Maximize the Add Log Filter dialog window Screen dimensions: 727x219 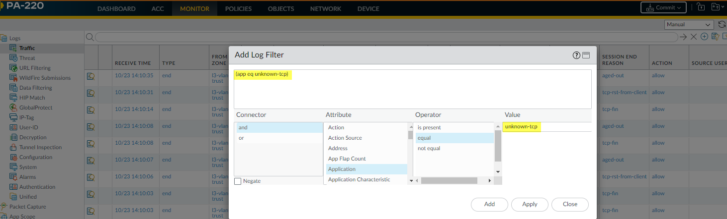[x=586, y=55]
